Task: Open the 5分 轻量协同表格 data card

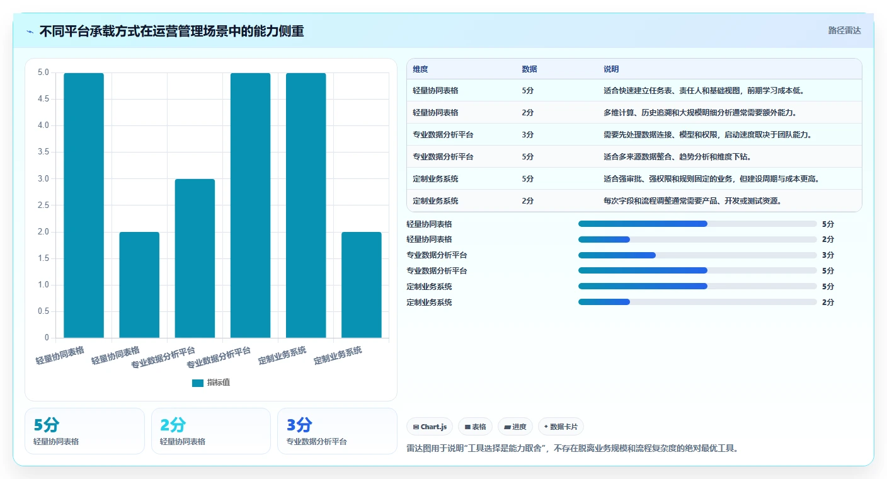Action: tap(84, 431)
